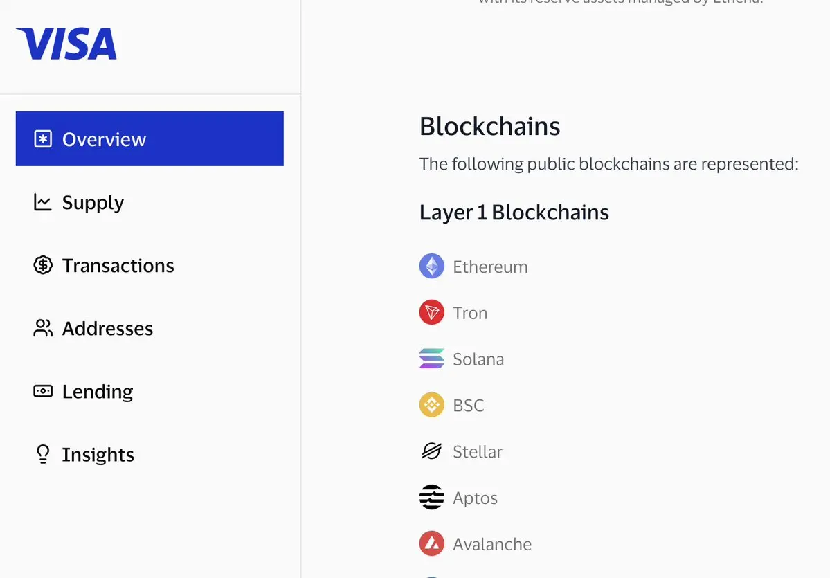Select Insights in the sidebar

[x=150, y=454]
